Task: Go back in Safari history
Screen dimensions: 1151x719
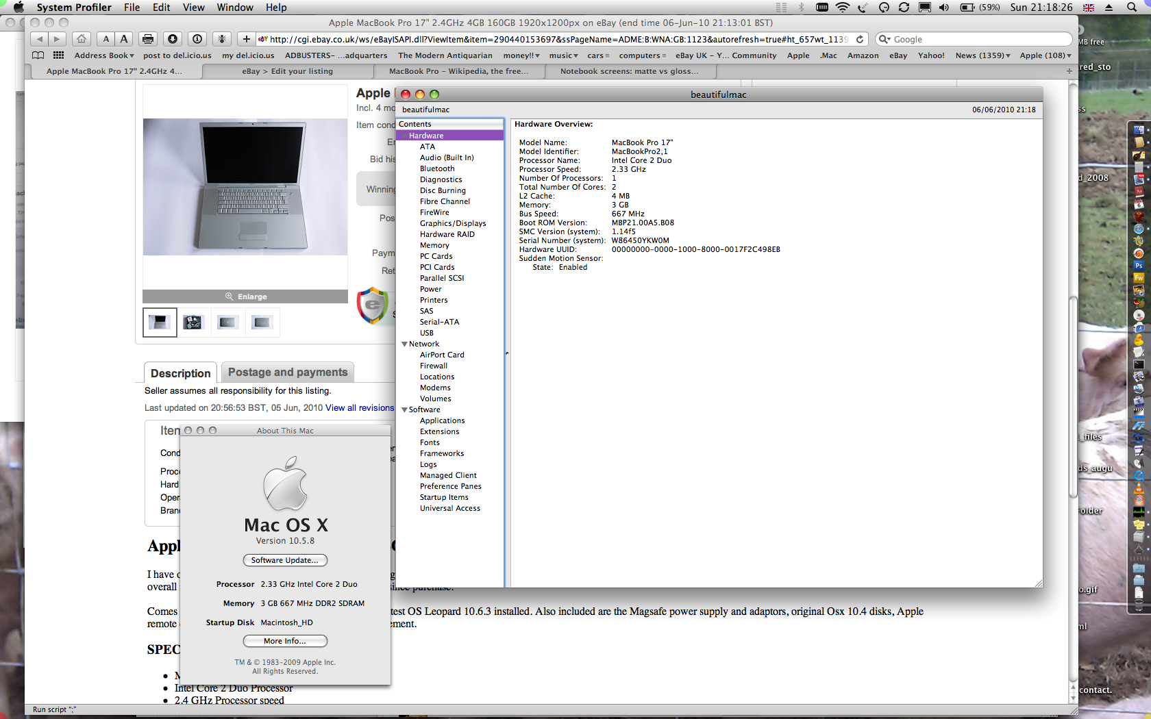Action: (x=40, y=39)
